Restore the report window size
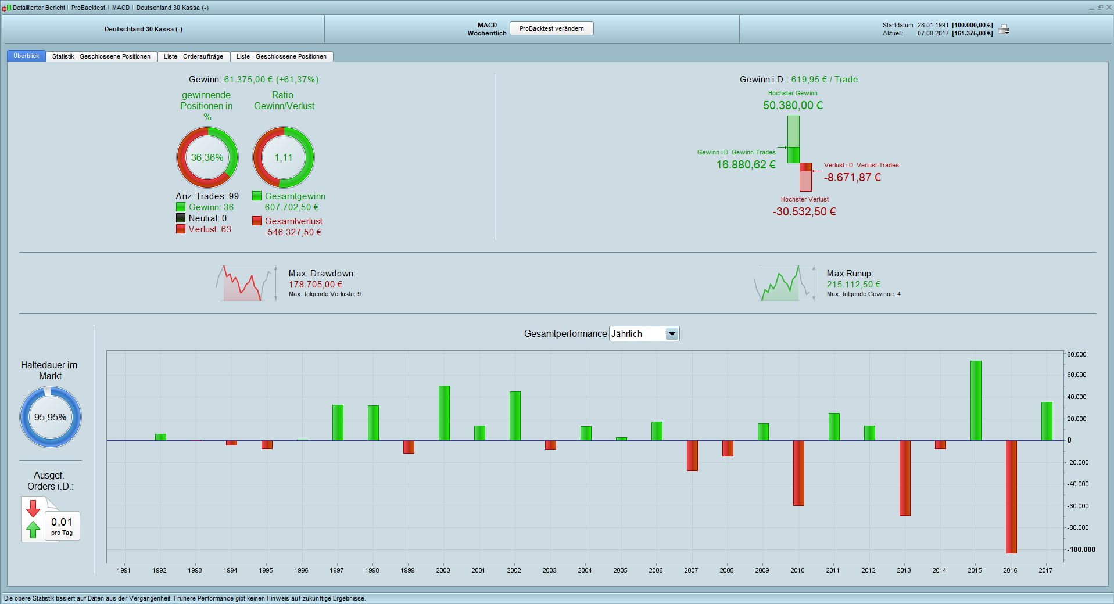The height and width of the screenshot is (604, 1114). [x=1100, y=7]
